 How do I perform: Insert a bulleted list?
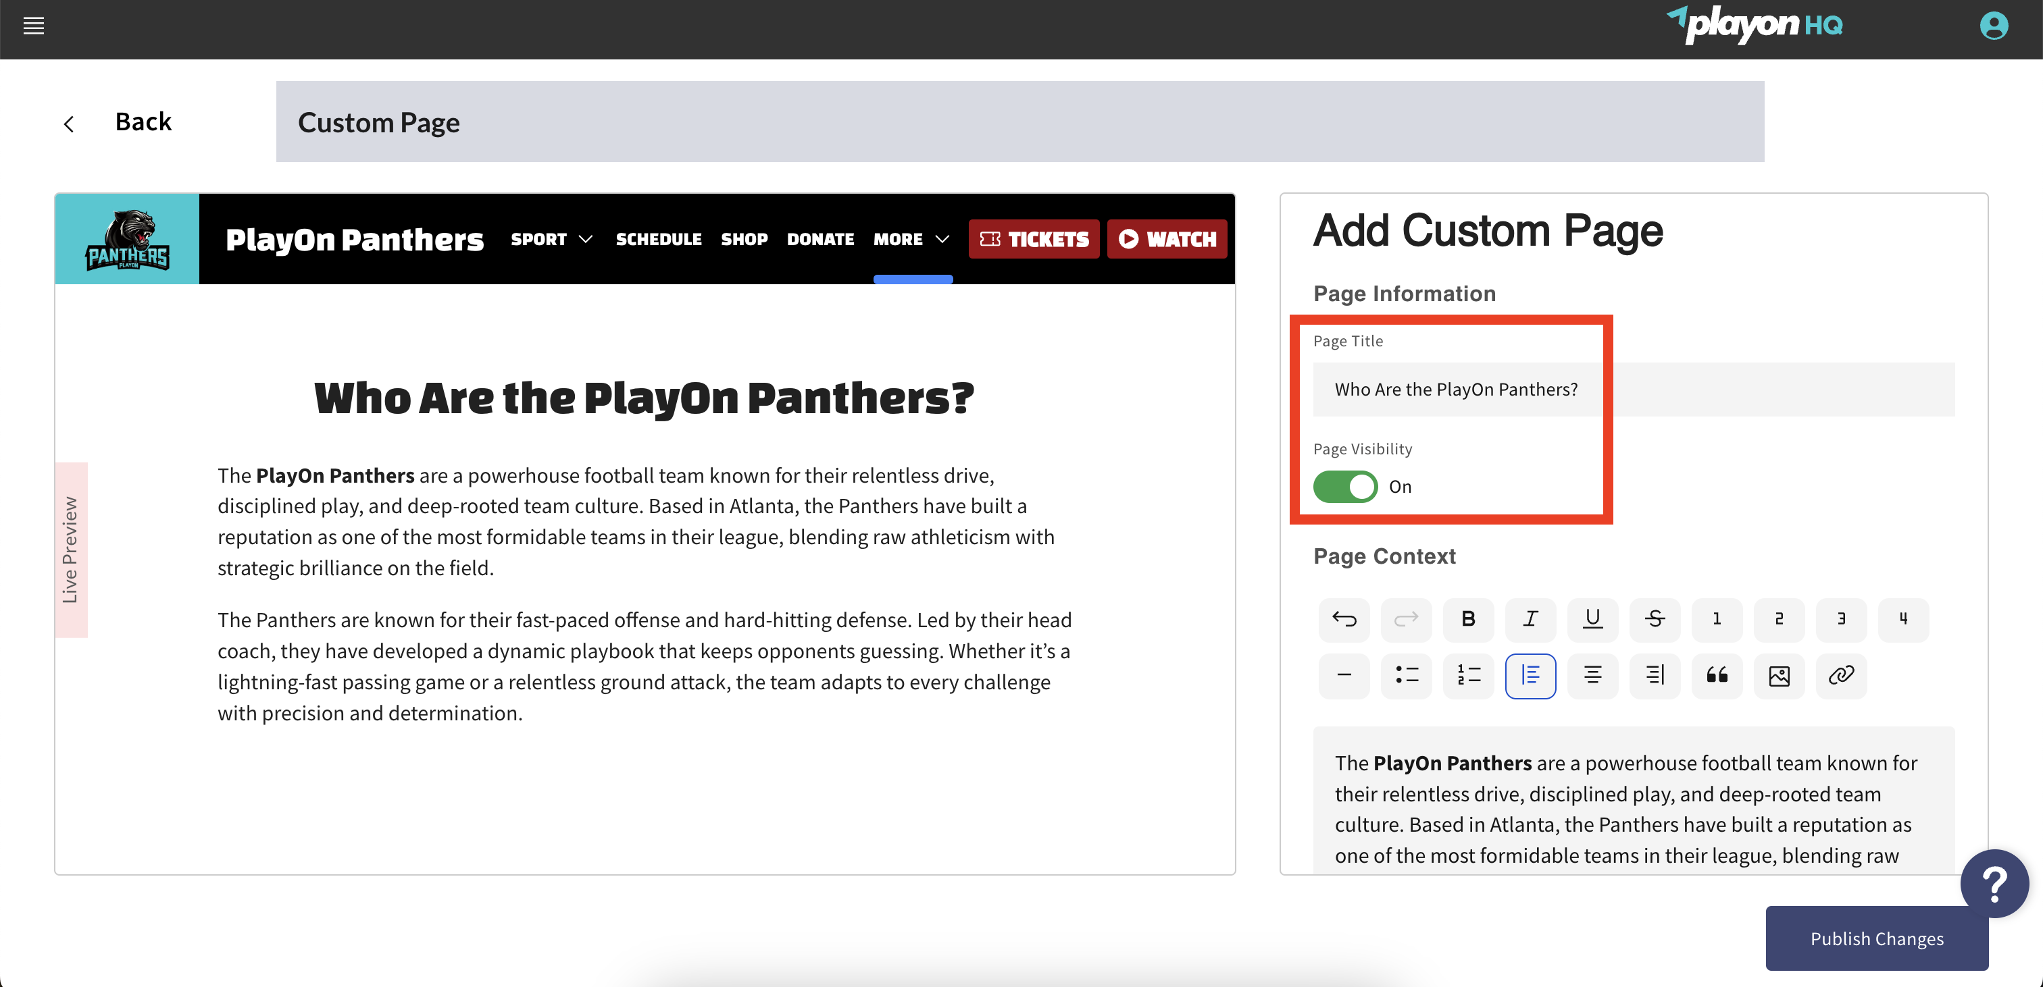click(x=1405, y=676)
